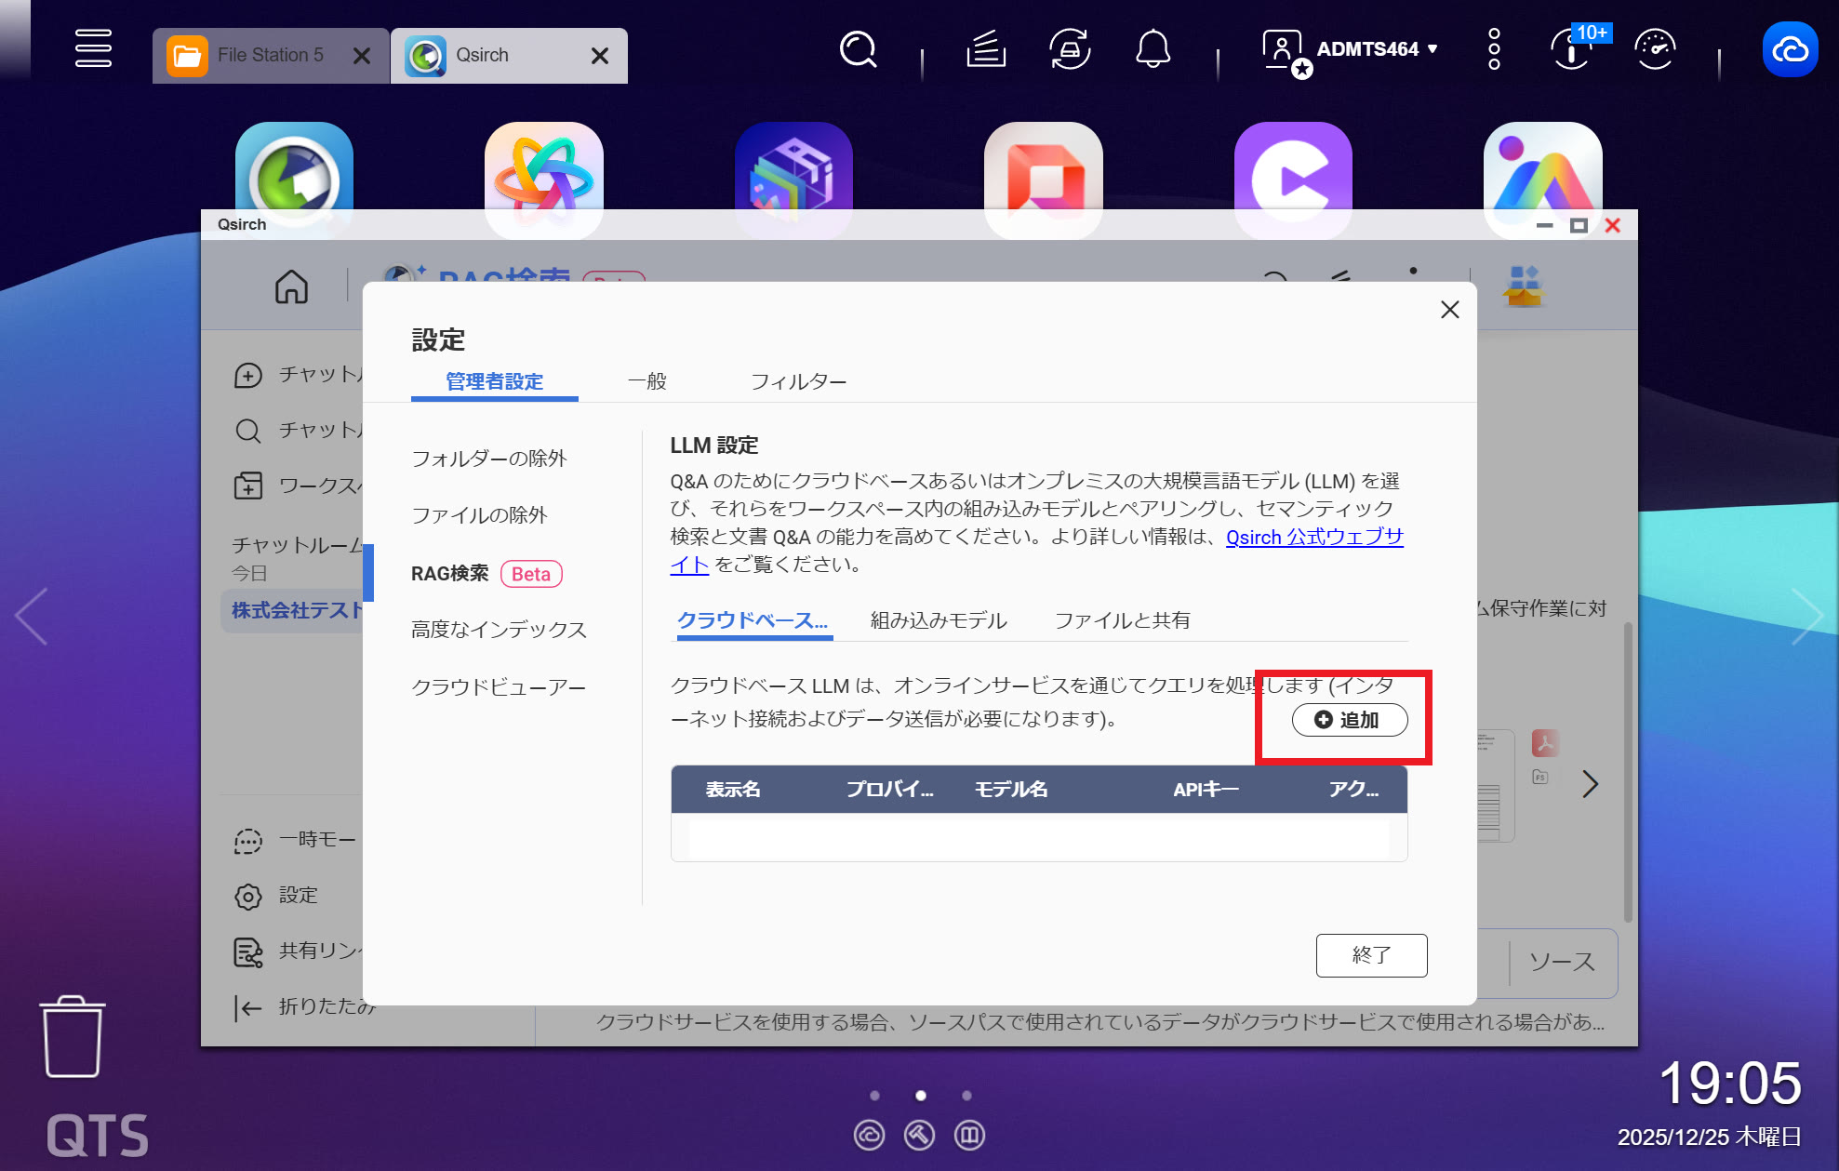Select フォルダーの除外 in settings sidebar
1839x1171 pixels.
tap(488, 459)
